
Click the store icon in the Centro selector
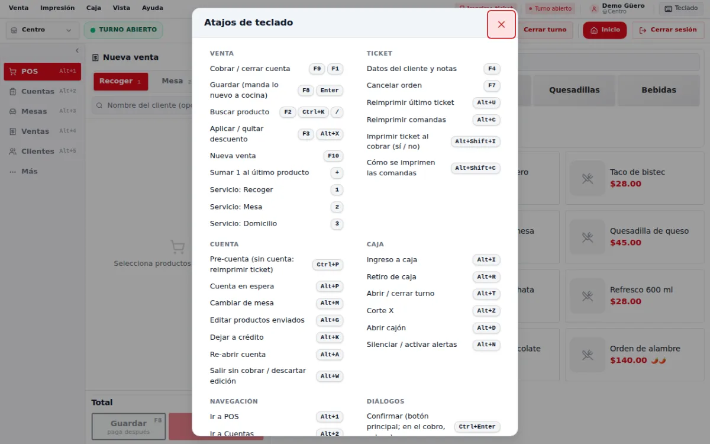click(14, 30)
